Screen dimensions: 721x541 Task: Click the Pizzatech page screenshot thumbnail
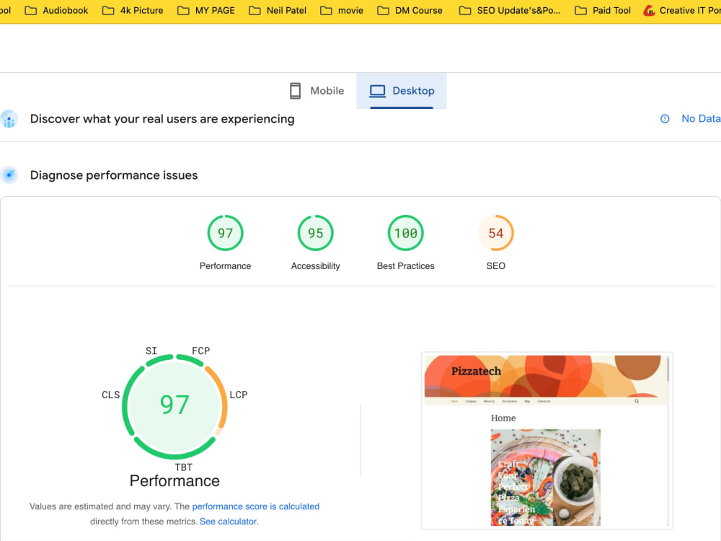click(x=547, y=441)
